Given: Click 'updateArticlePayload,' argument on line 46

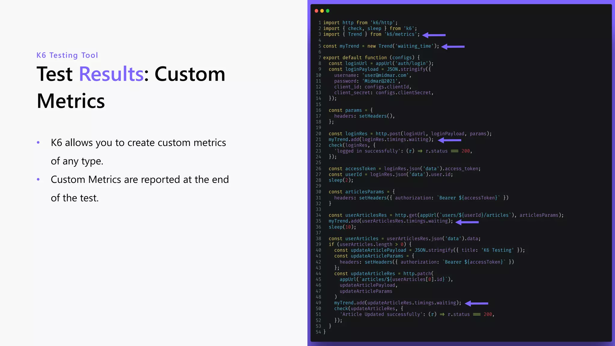Looking at the screenshot, I should (x=369, y=285).
